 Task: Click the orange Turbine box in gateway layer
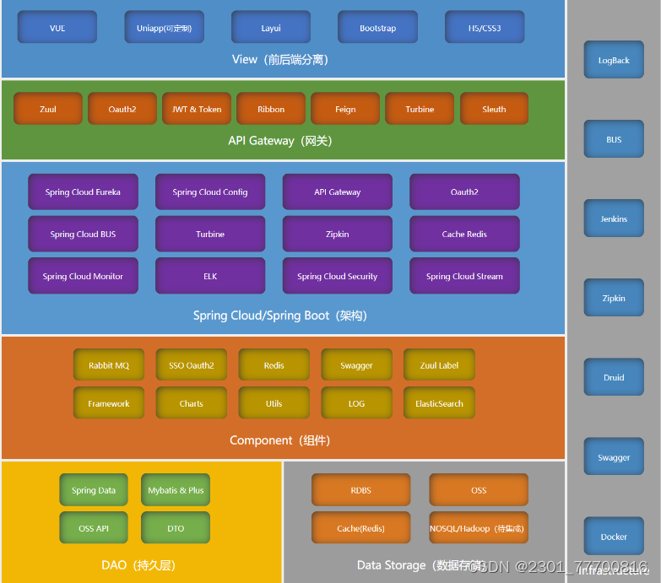pyautogui.click(x=420, y=109)
